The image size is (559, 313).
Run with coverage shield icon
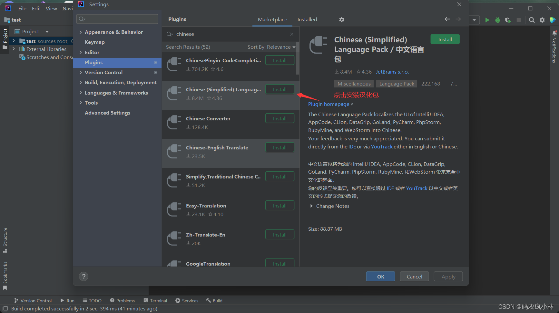(508, 20)
